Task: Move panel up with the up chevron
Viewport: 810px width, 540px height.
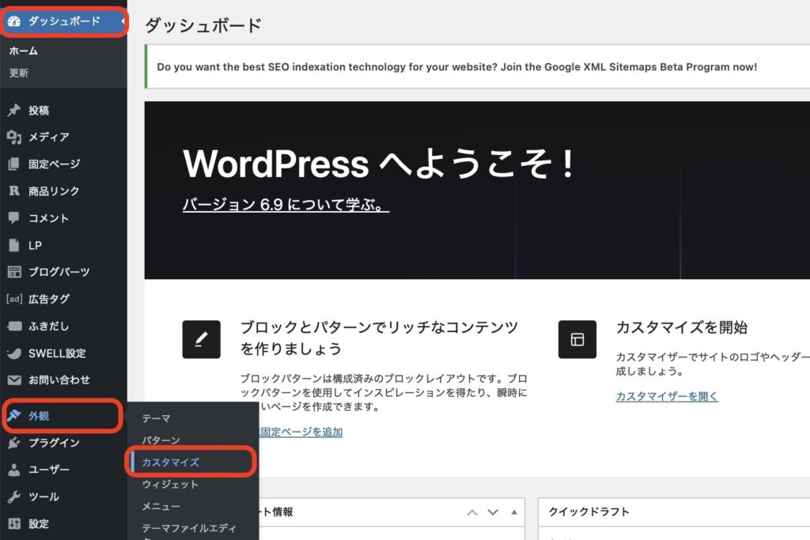Action: click(x=472, y=512)
